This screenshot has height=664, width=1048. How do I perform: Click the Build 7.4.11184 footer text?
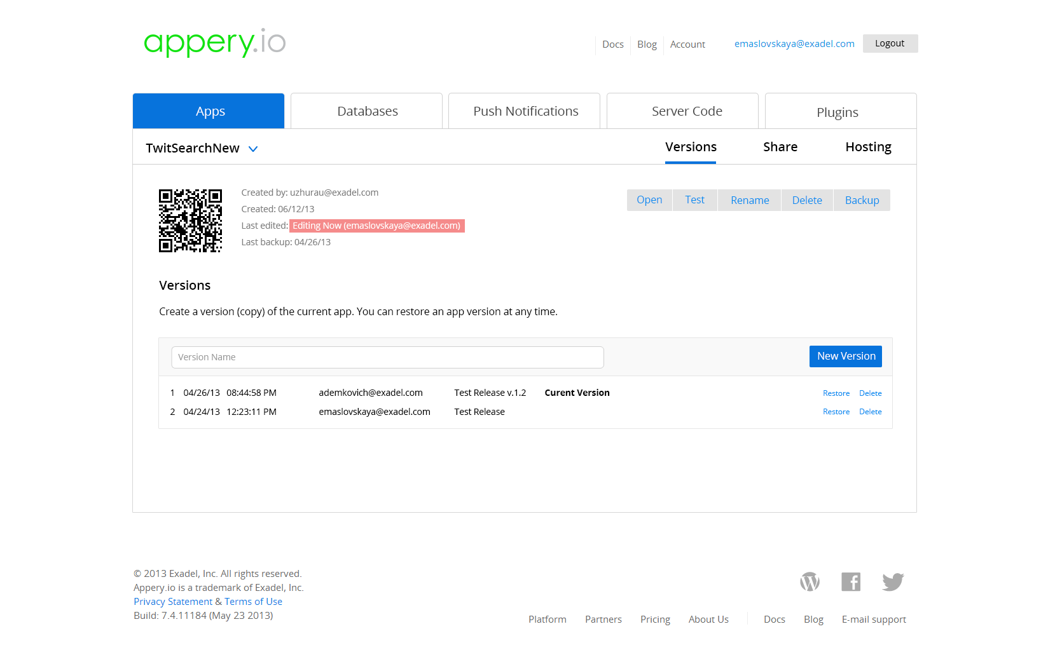click(x=203, y=616)
